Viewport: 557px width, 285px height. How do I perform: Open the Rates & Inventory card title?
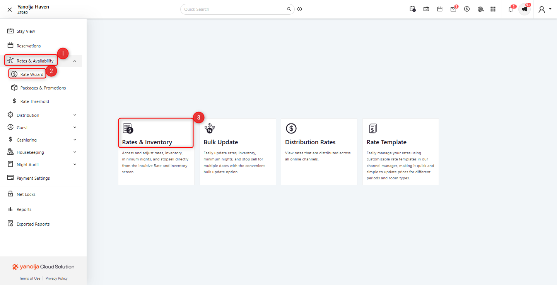(147, 142)
